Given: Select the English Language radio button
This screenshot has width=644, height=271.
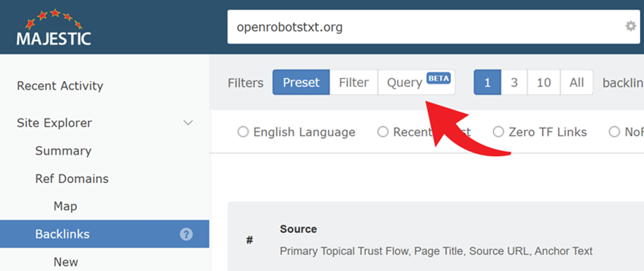Looking at the screenshot, I should 243,132.
